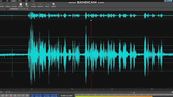Viewport: 173px width, 97px height.
Task: Close the .mp3 file tab
Action: pyautogui.click(x=24, y=9)
